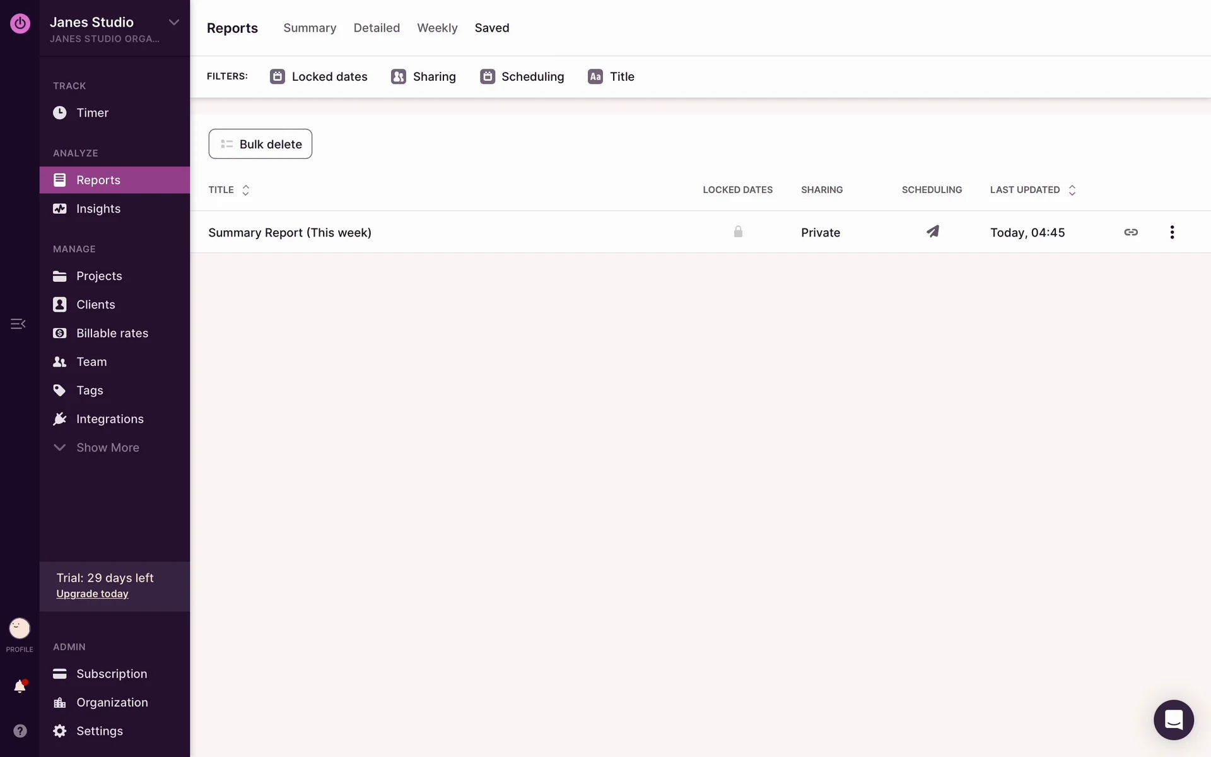Expand the Janes Studio workspace dropdown
This screenshot has height=757, width=1211.
(174, 22)
